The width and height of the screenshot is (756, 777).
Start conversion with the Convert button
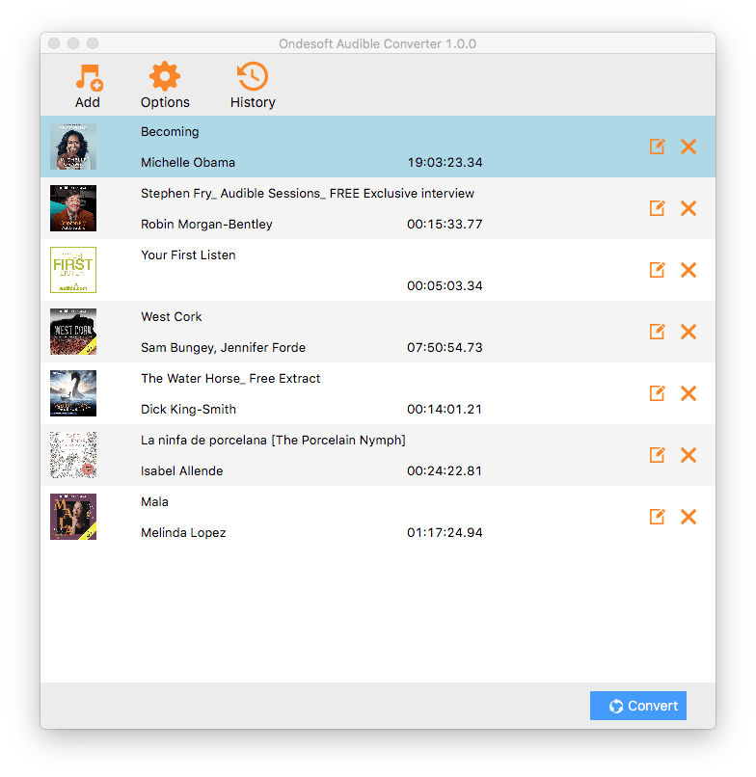coord(638,706)
